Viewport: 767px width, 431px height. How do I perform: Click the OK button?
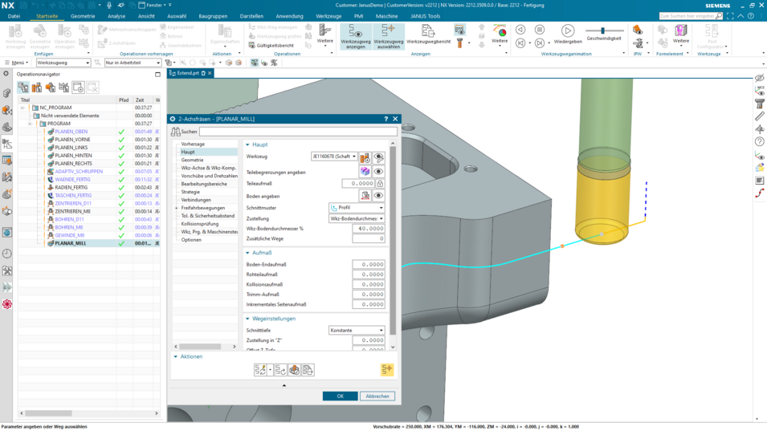click(x=340, y=396)
